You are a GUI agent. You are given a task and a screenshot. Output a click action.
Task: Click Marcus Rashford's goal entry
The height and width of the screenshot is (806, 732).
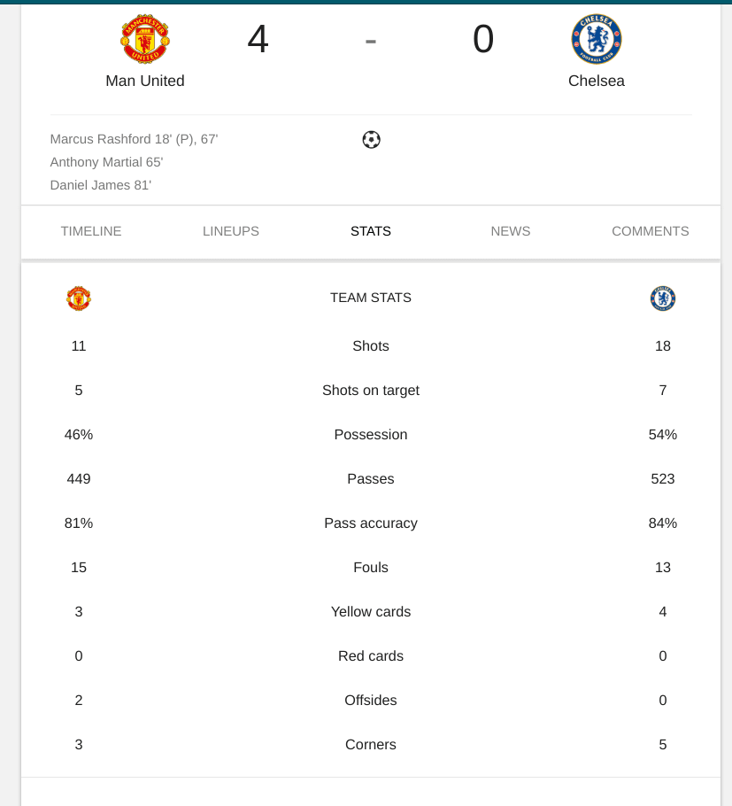[x=134, y=139]
